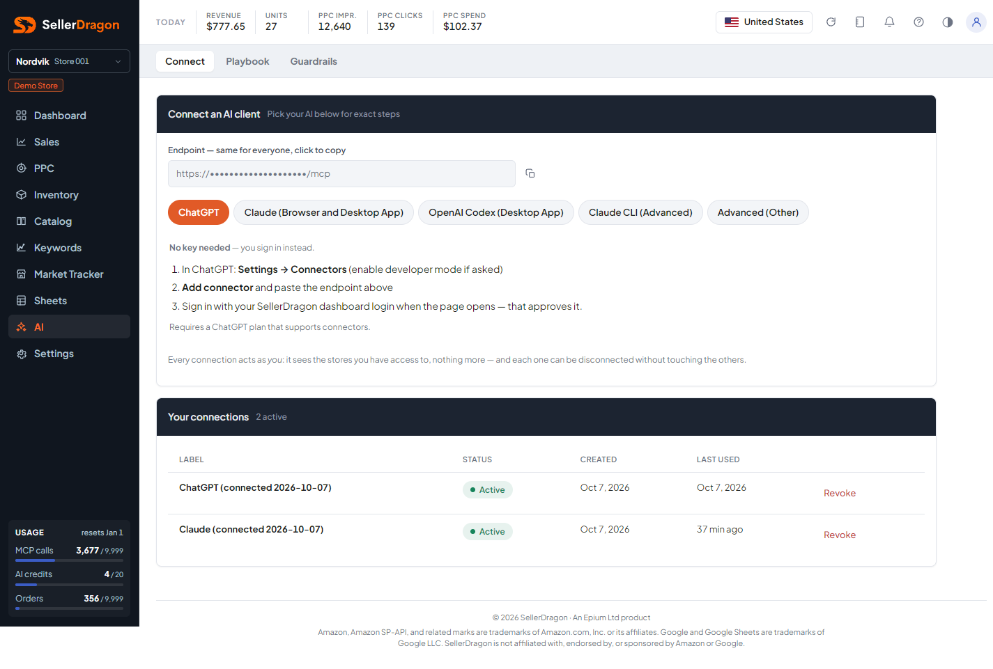Open the PPC page in the sidebar
Screen dimensions: 993x669
tap(69, 168)
